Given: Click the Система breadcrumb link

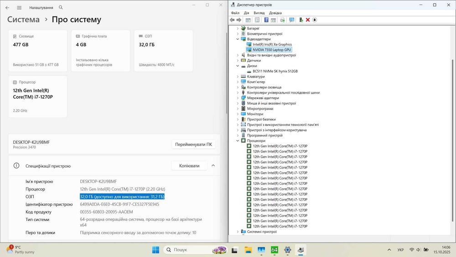Looking at the screenshot, I should tap(23, 20).
